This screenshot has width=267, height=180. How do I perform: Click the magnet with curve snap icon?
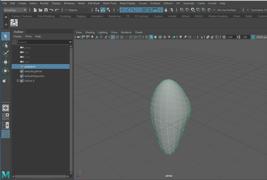[187, 10]
